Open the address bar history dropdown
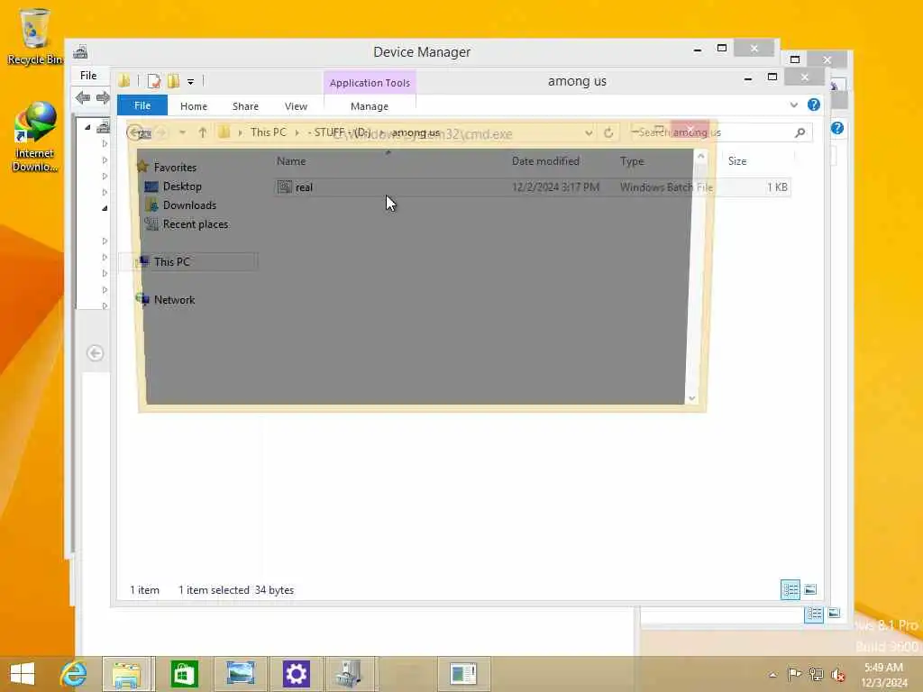 point(589,133)
